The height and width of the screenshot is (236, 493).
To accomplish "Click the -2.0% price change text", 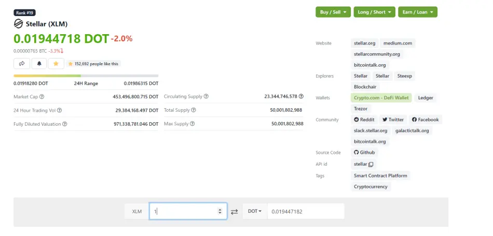I will (121, 39).
